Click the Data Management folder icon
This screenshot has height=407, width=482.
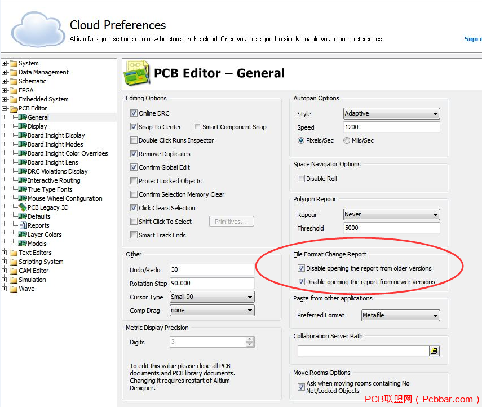pyautogui.click(x=14, y=73)
